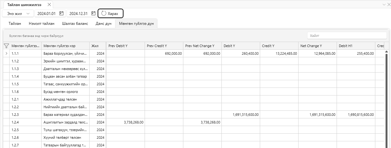The image size is (391, 148).
Task: Select the Тайлан шинжилгээ document tab
Action: click(24, 4)
